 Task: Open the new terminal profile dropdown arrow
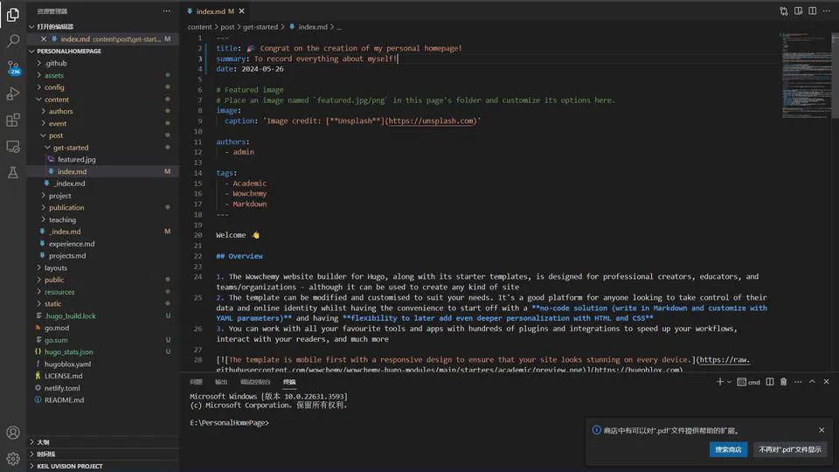click(x=730, y=382)
